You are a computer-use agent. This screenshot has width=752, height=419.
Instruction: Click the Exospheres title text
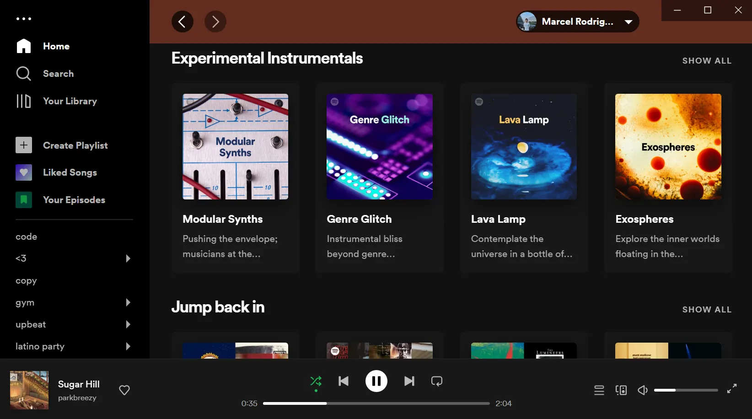645,219
